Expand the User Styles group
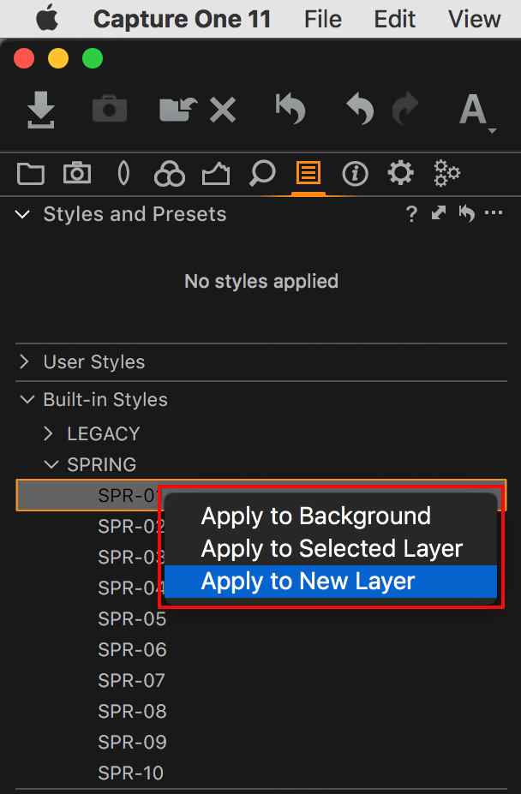 [23, 362]
